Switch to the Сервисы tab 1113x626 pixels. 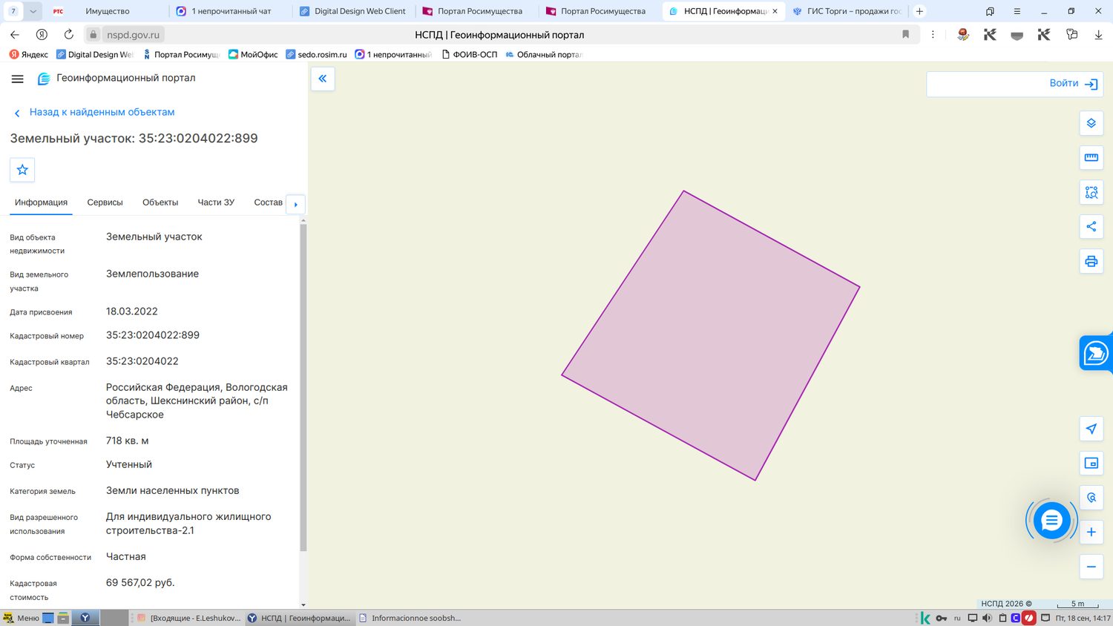pos(105,202)
